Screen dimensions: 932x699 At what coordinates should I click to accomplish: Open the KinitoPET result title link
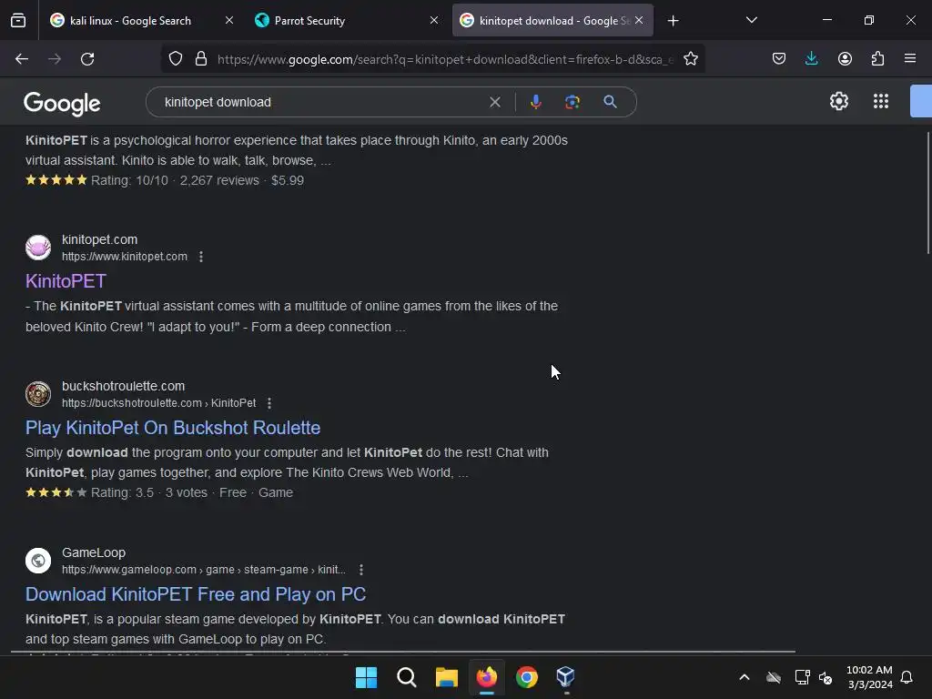tap(66, 281)
